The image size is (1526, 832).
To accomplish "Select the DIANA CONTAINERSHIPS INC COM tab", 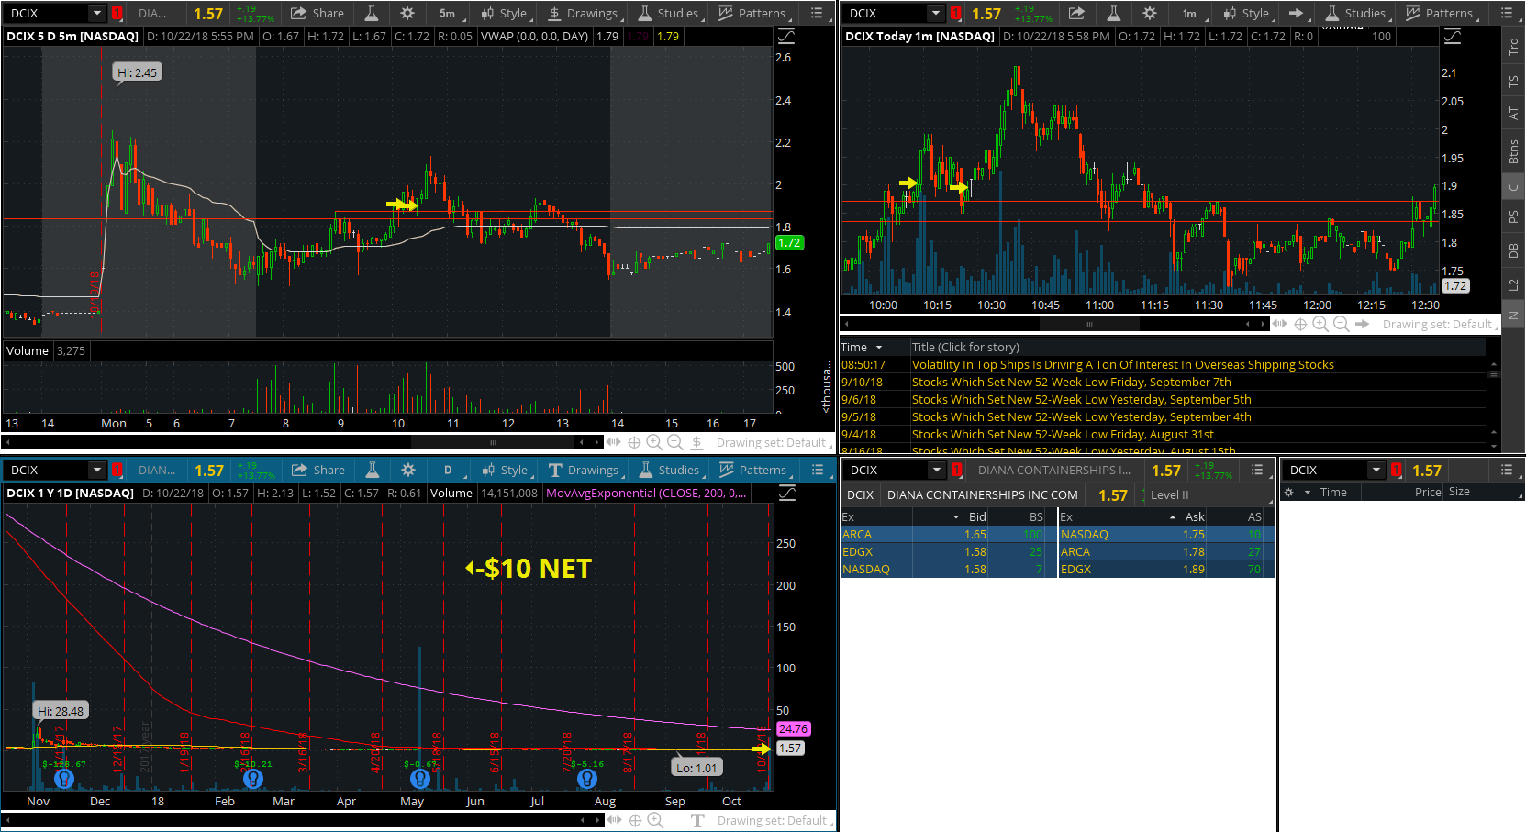I will (x=982, y=494).
